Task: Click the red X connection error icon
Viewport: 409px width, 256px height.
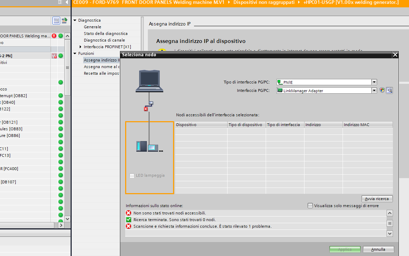Action: (x=146, y=109)
